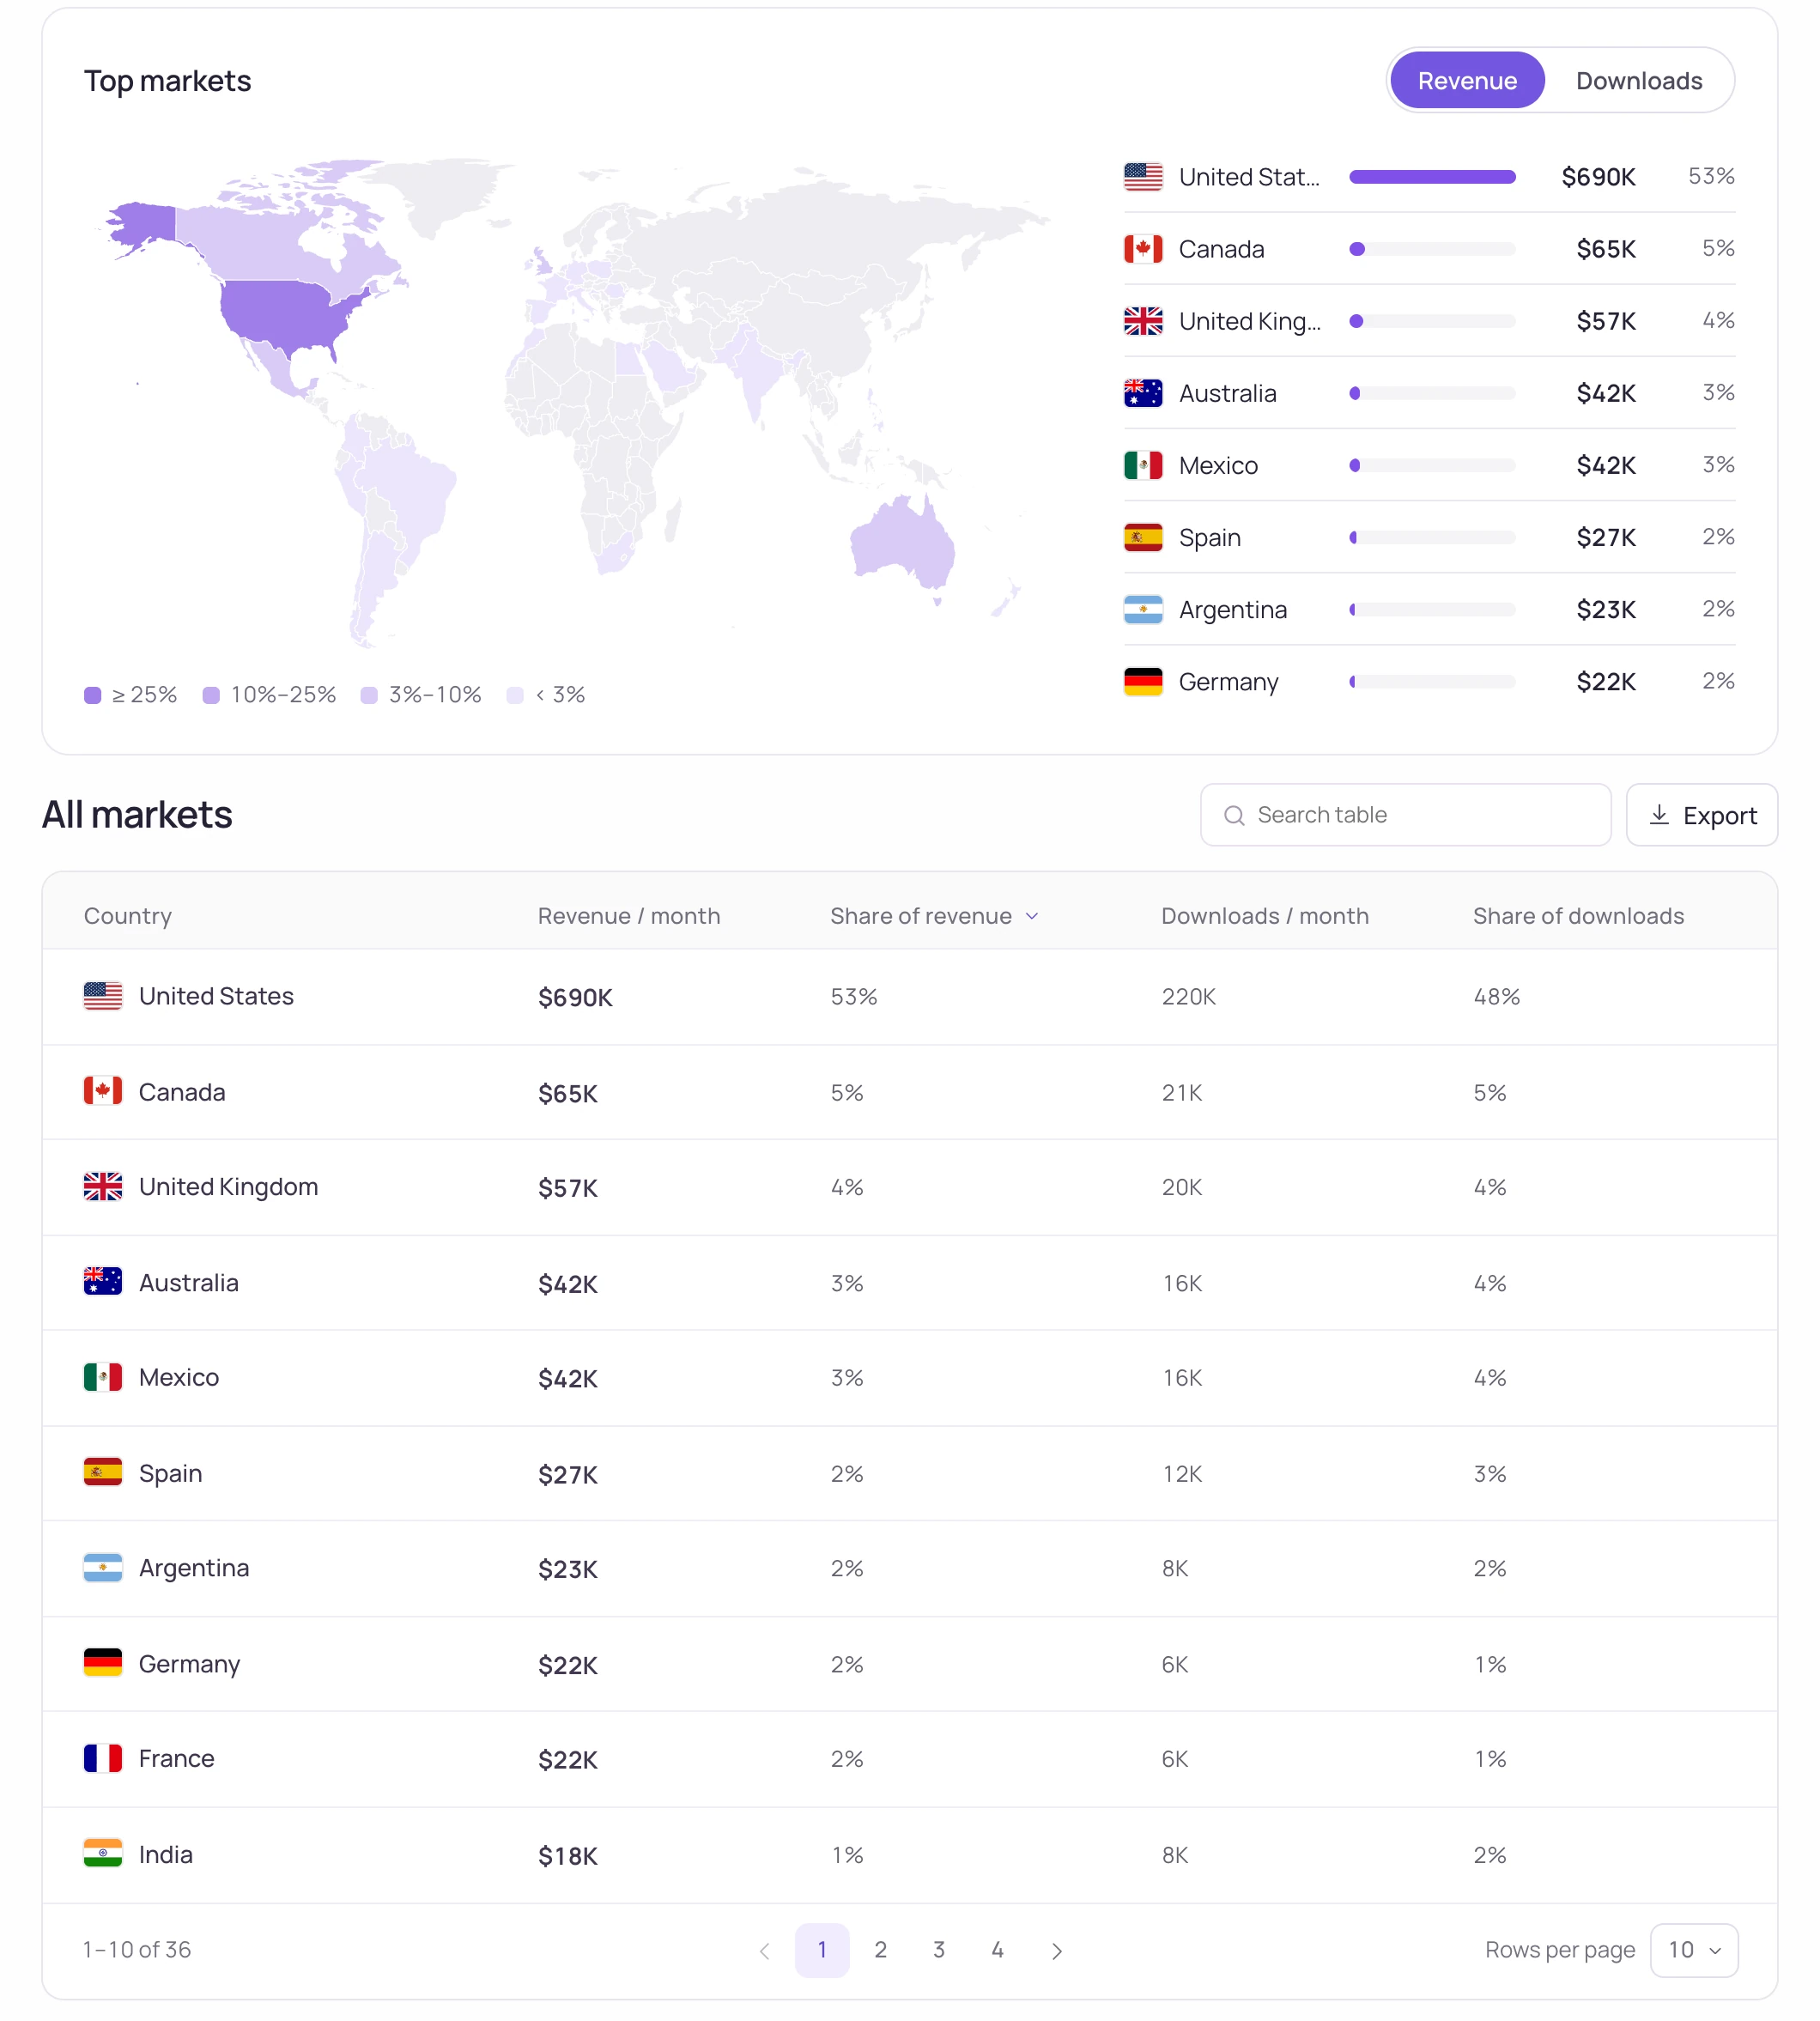Click the '1–10 of 36' row count text
This screenshot has height=2021, width=1820.
coord(137,1949)
